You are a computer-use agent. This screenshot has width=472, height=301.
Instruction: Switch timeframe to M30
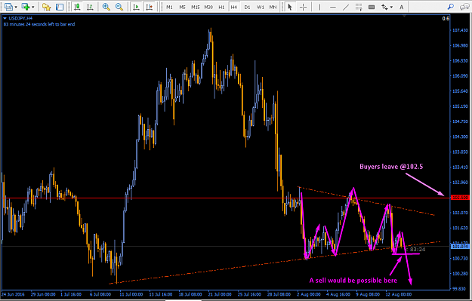(x=208, y=7)
